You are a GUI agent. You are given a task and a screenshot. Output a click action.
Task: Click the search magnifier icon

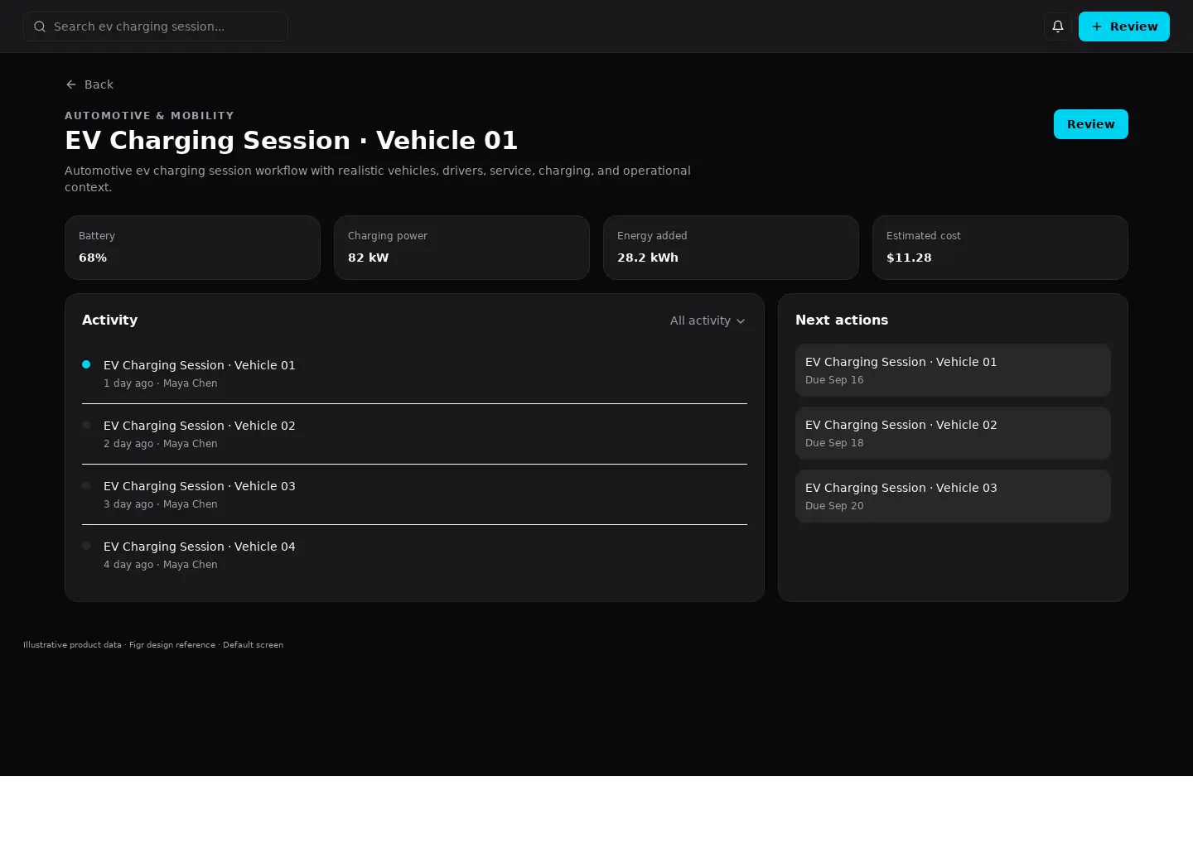[x=40, y=26]
